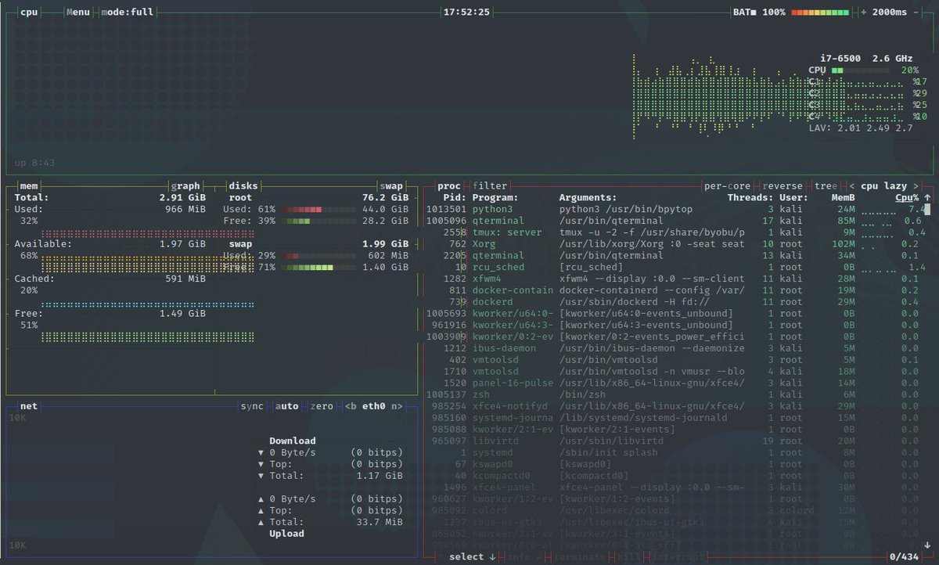Click the 2000ms update interval value

889,13
